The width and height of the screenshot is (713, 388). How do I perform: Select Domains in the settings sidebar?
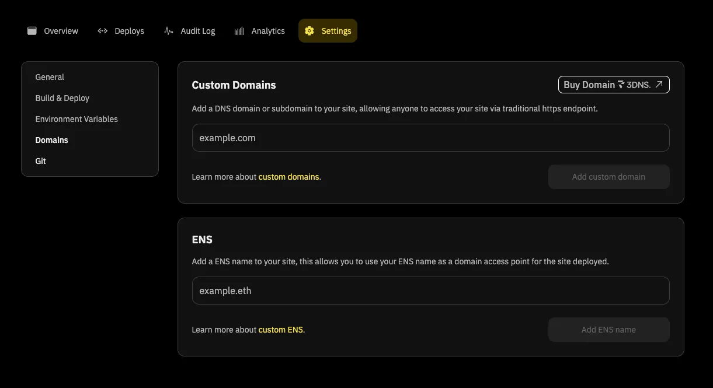point(52,140)
